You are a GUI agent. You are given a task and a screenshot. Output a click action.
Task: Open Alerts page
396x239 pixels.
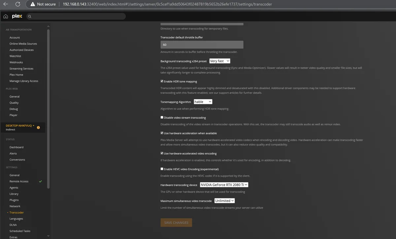click(x=13, y=154)
